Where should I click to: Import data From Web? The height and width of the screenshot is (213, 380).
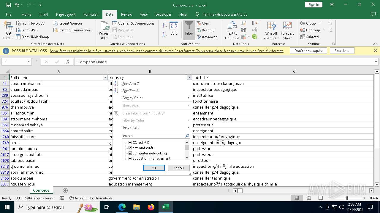pyautogui.click(x=27, y=30)
